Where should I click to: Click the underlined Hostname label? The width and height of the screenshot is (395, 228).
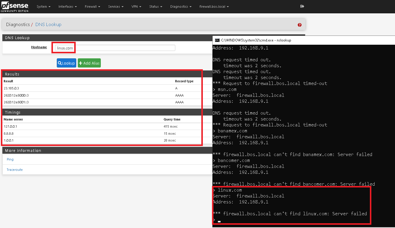pos(39,47)
